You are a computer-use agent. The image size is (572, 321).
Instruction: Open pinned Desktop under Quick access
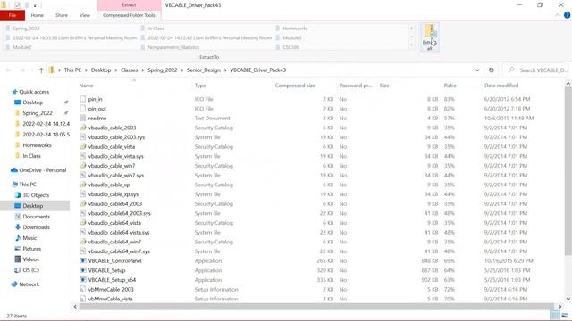32,103
